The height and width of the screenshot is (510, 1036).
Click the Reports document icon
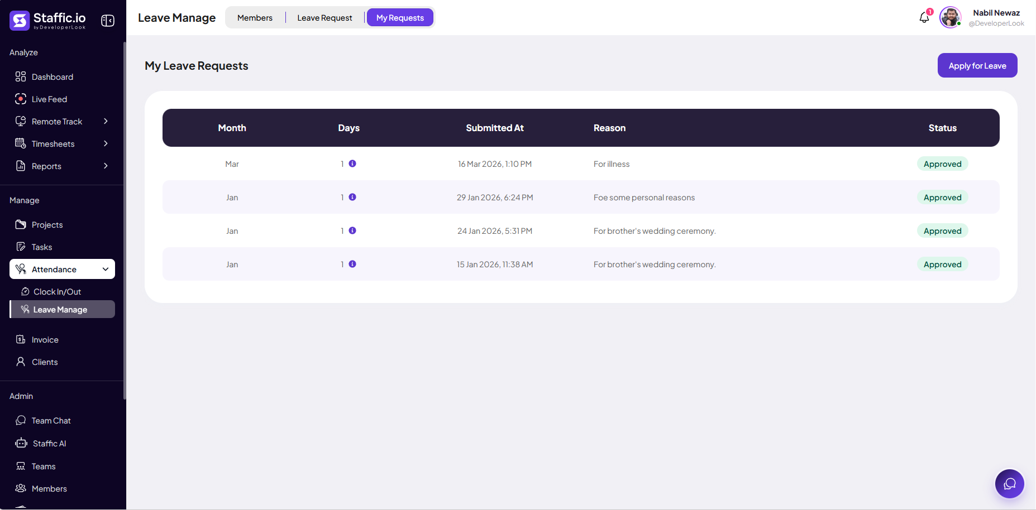click(x=21, y=166)
